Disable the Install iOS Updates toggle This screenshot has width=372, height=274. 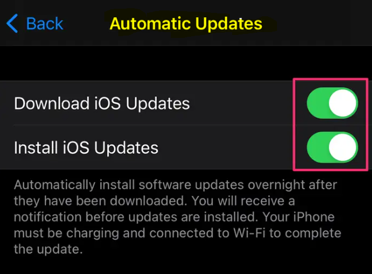pos(332,147)
